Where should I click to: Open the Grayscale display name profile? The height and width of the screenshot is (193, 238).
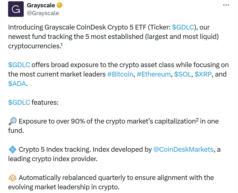click(x=41, y=5)
